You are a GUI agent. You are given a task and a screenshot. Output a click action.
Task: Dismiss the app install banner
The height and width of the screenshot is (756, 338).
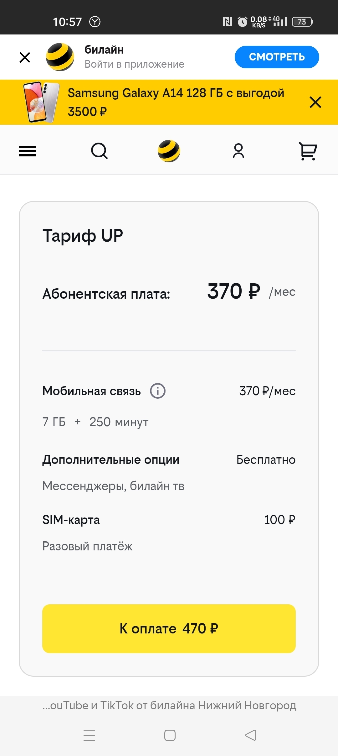point(25,57)
